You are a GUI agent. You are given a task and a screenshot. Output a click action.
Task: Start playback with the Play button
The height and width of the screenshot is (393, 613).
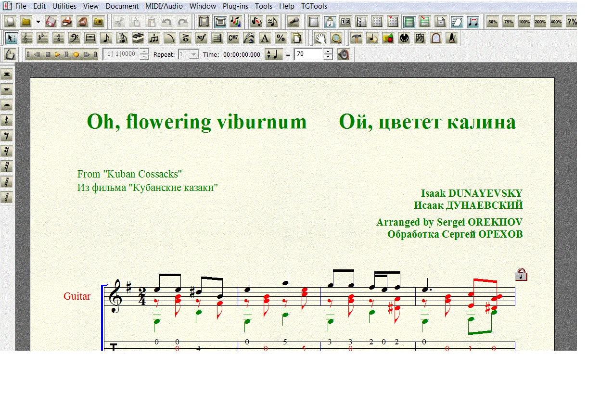point(57,55)
